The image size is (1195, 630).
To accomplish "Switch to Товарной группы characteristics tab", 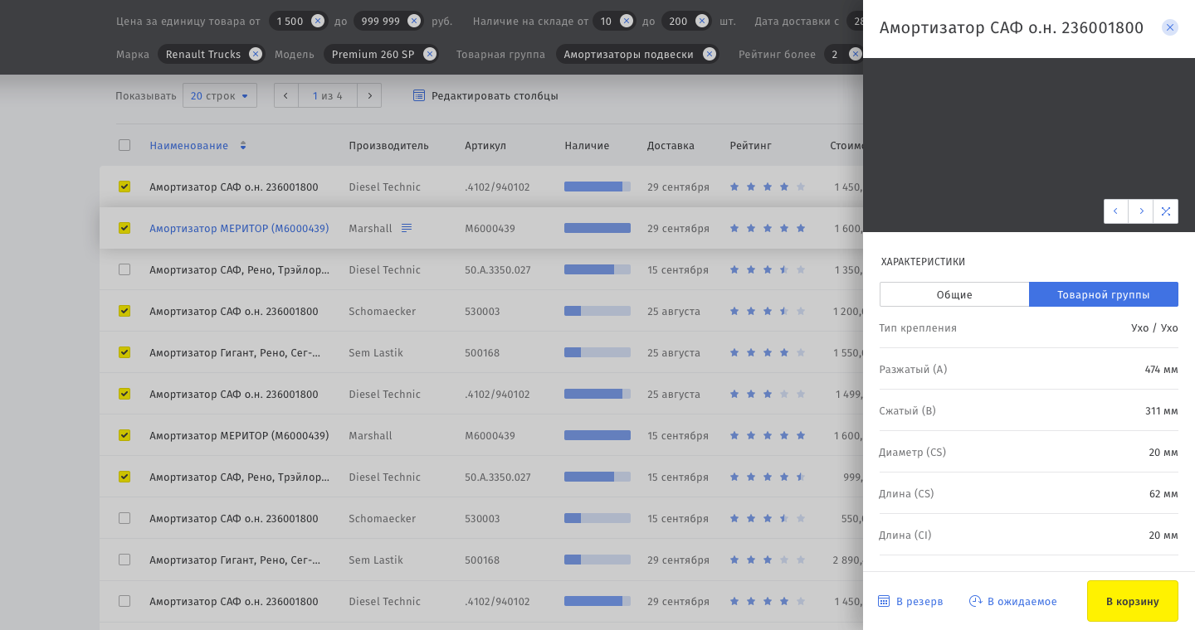I will coord(1104,294).
